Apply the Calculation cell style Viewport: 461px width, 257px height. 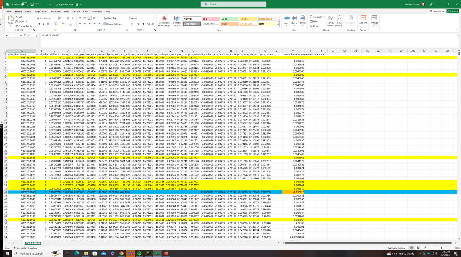click(x=267, y=19)
